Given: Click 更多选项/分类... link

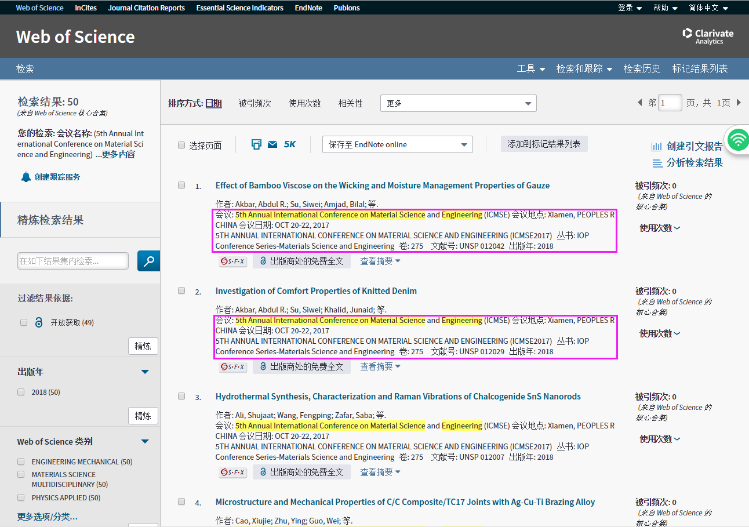Looking at the screenshot, I should coord(48,517).
